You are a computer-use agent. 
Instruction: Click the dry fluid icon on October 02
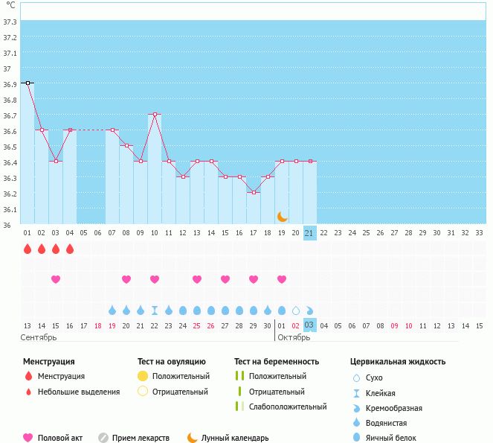(296, 310)
